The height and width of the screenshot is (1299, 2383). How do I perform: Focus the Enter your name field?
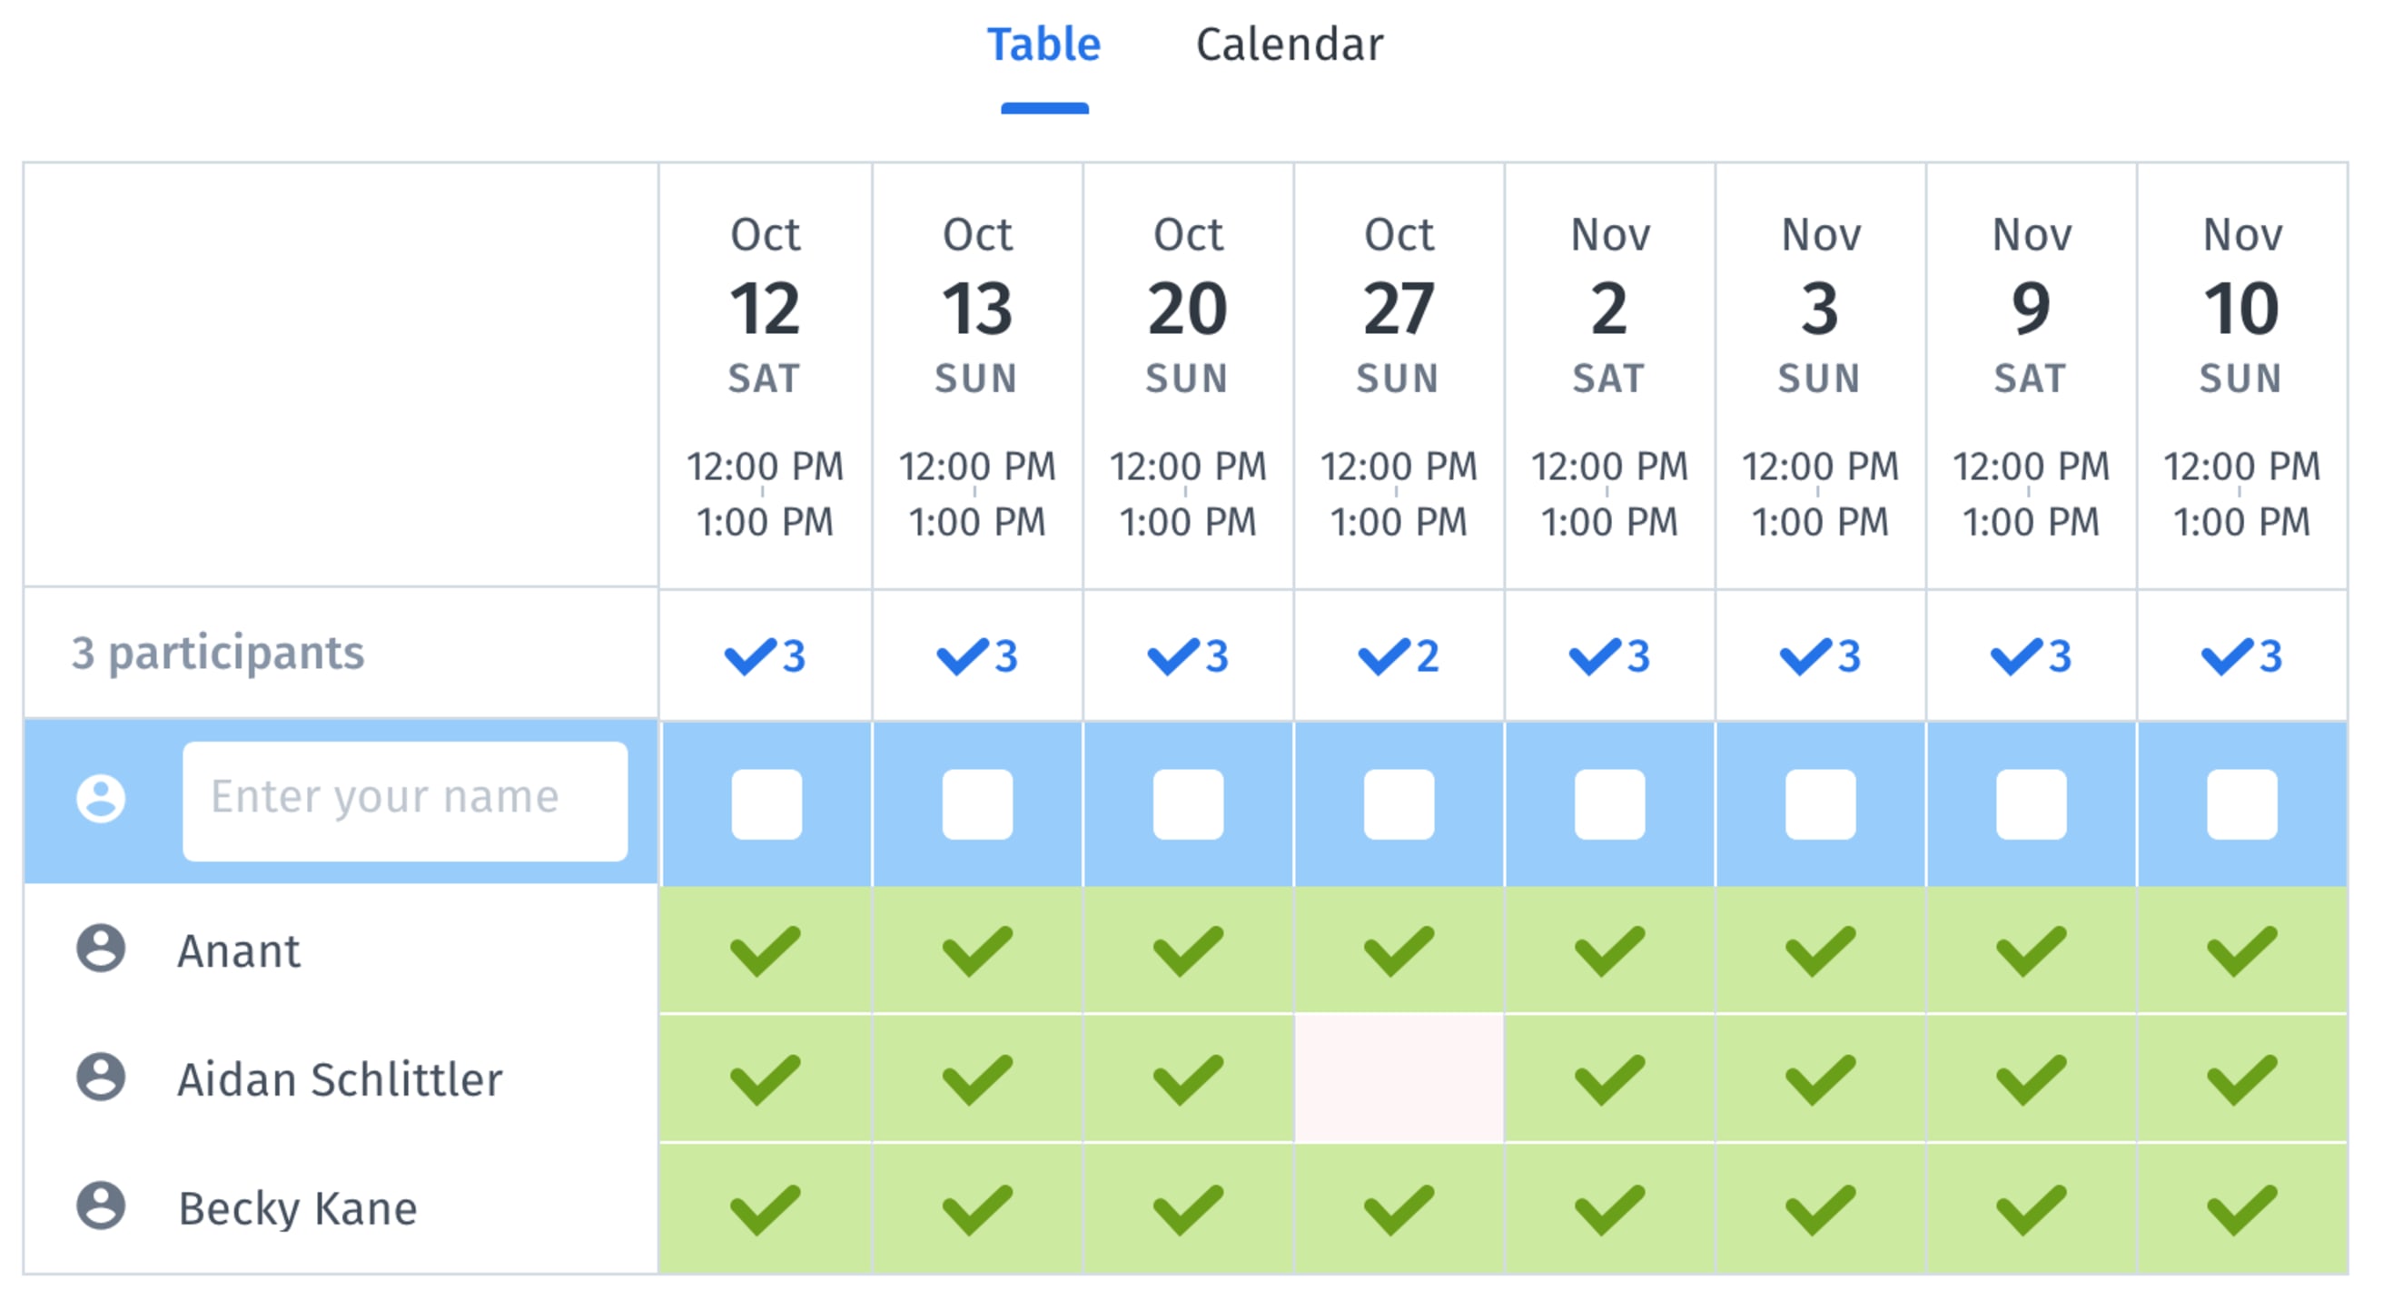405,801
